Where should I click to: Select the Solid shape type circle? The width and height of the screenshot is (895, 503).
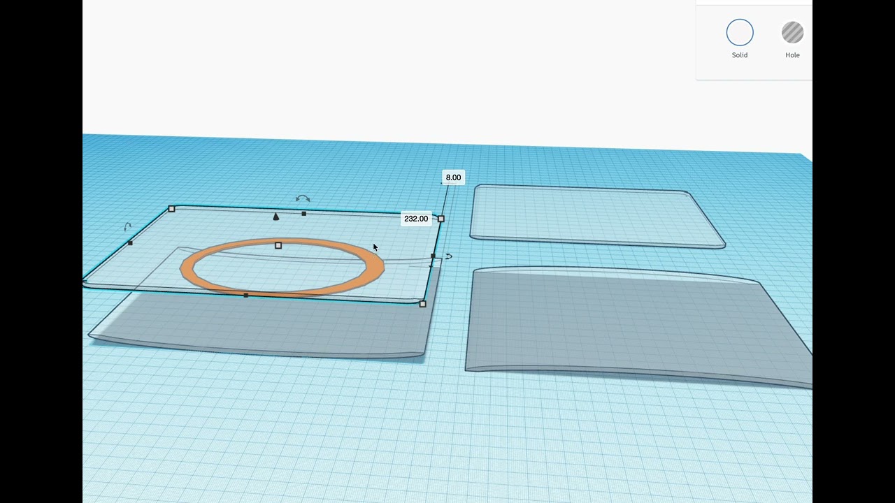coord(739,33)
